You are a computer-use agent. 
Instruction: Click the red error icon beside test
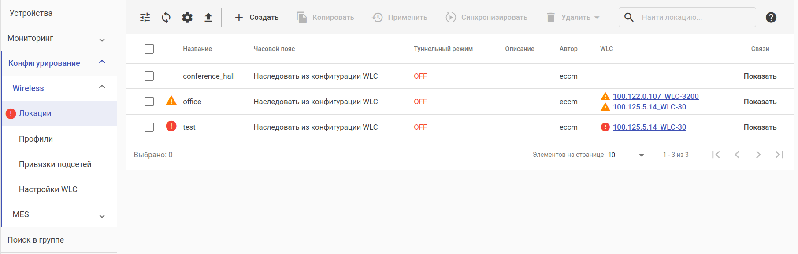pyautogui.click(x=171, y=127)
